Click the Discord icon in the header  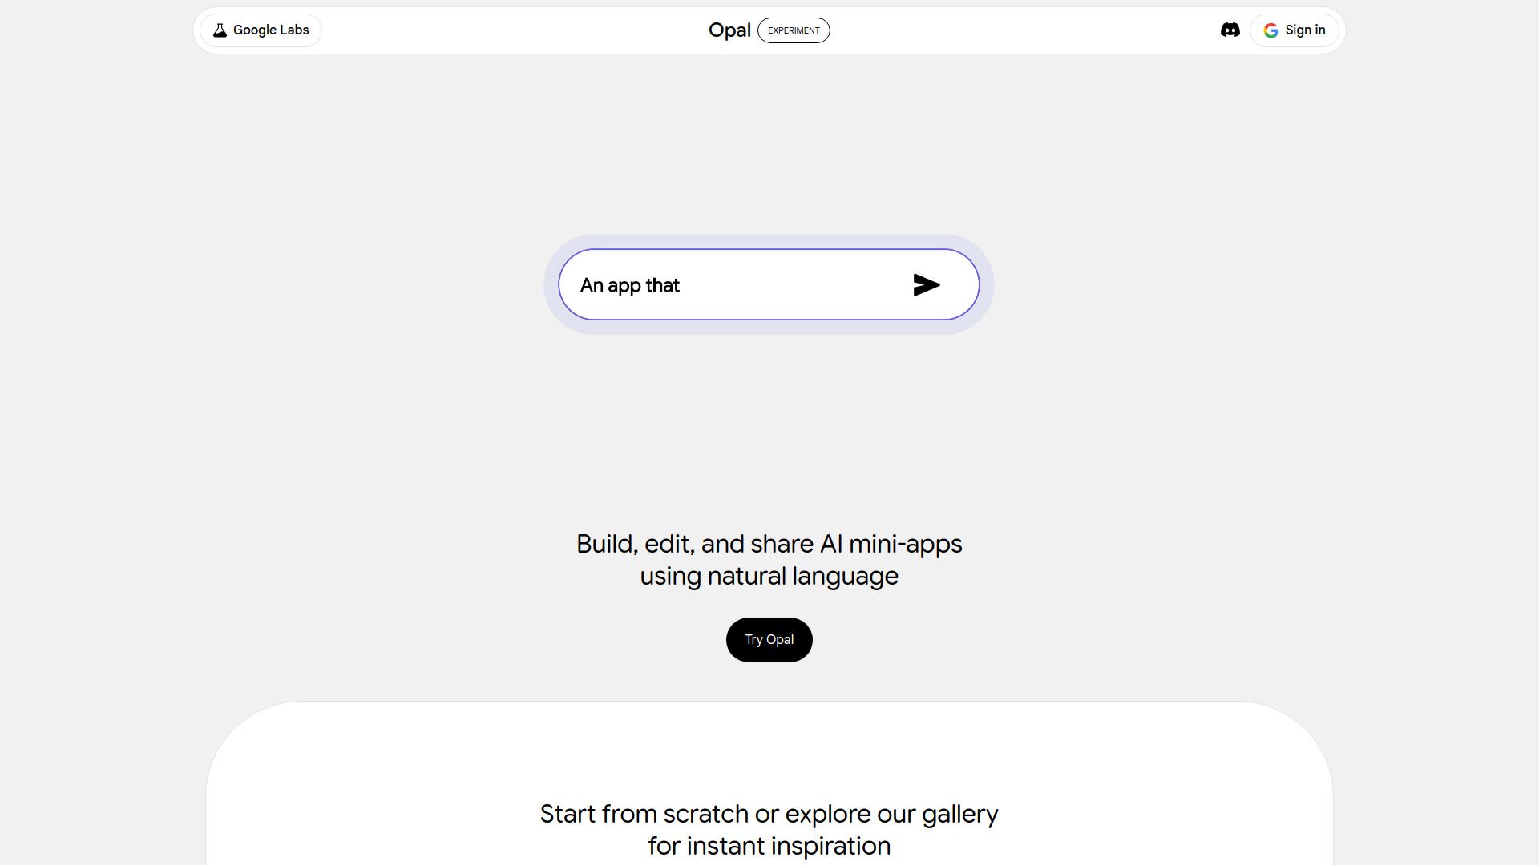[1230, 30]
